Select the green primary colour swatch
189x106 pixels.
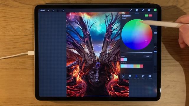click(x=146, y=16)
